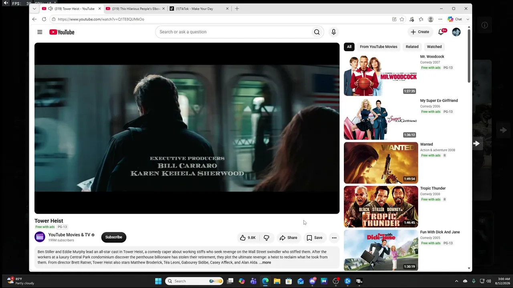Subscribe to YouTube Movies & TV

coord(114,237)
